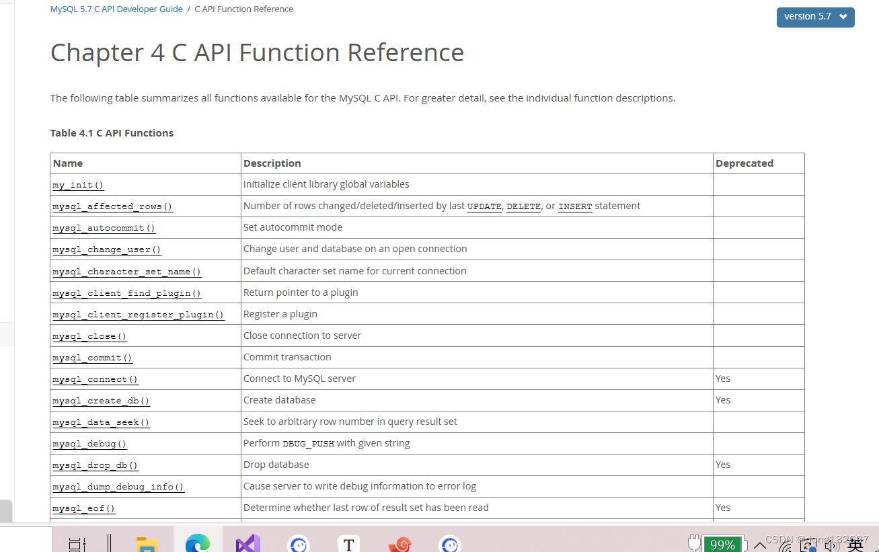The height and width of the screenshot is (552, 879).
Task: Click Yes in mysql_drop_db() row
Action: coord(723,465)
